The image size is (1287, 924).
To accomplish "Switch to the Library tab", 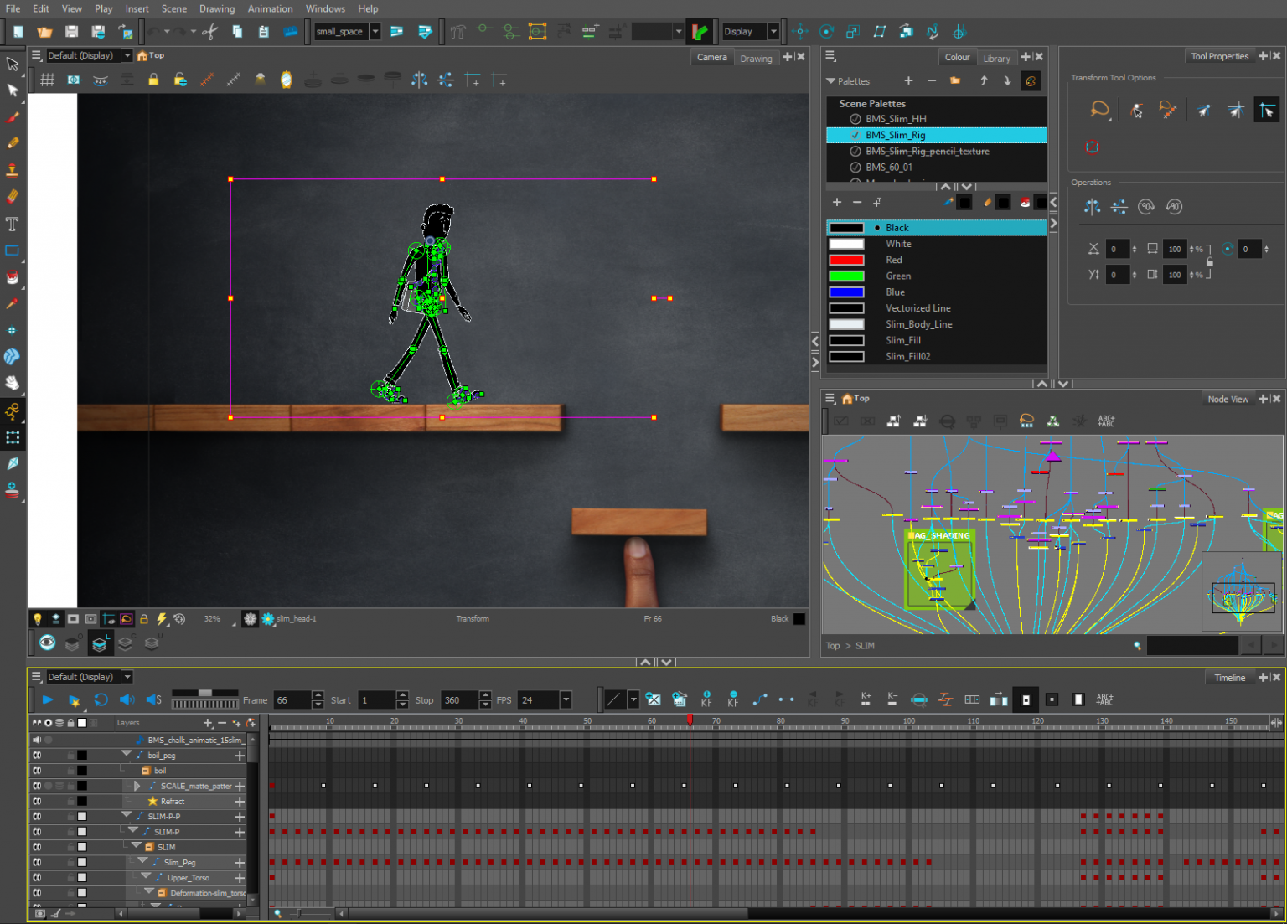I will click(996, 59).
